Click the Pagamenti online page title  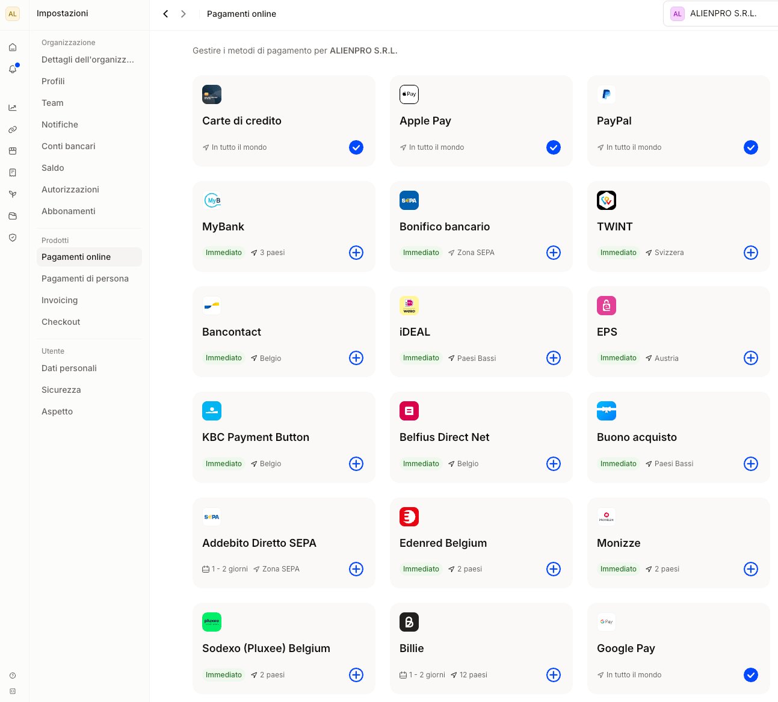[x=241, y=14]
